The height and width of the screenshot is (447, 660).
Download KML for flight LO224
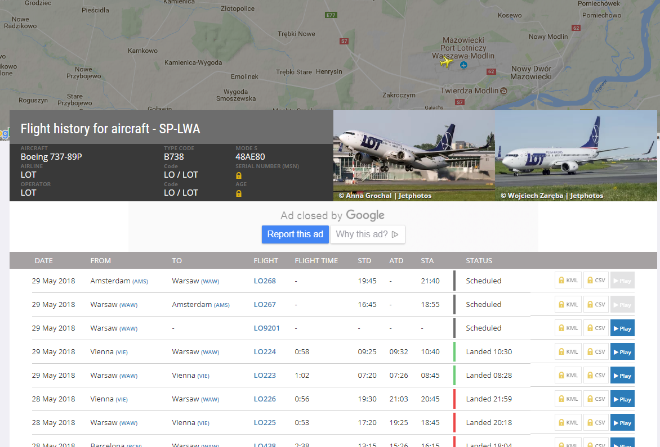(568, 351)
